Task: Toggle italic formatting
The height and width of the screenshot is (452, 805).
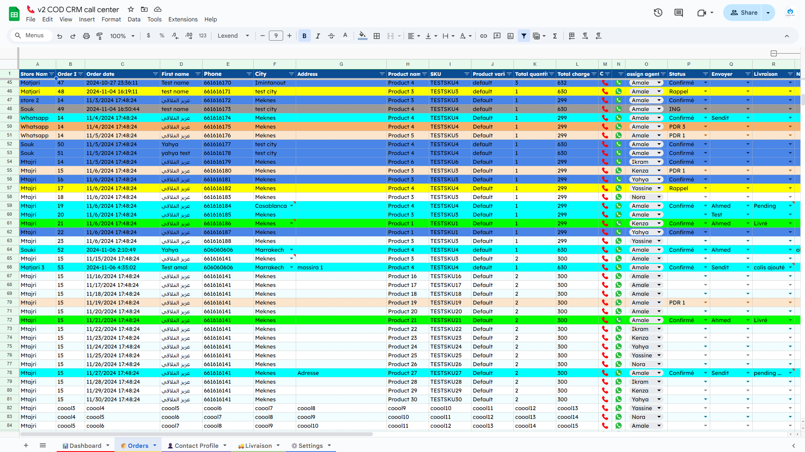Action: pyautogui.click(x=318, y=36)
